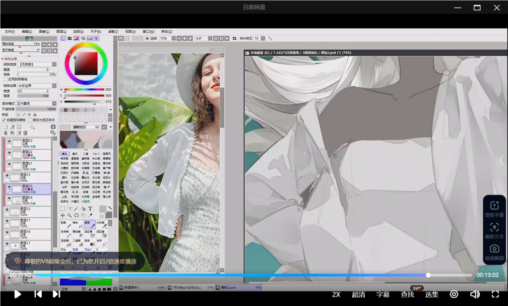This screenshot has height=306, width=508.
Task: Select the magnifier zoom tool
Action: (69, 216)
